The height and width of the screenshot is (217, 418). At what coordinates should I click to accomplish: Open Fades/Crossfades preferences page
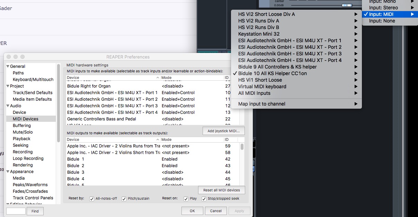(30, 191)
